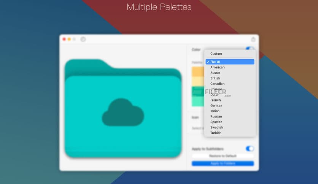The width and height of the screenshot is (318, 184).
Task: Select the British palette option
Action: click(x=230, y=78)
